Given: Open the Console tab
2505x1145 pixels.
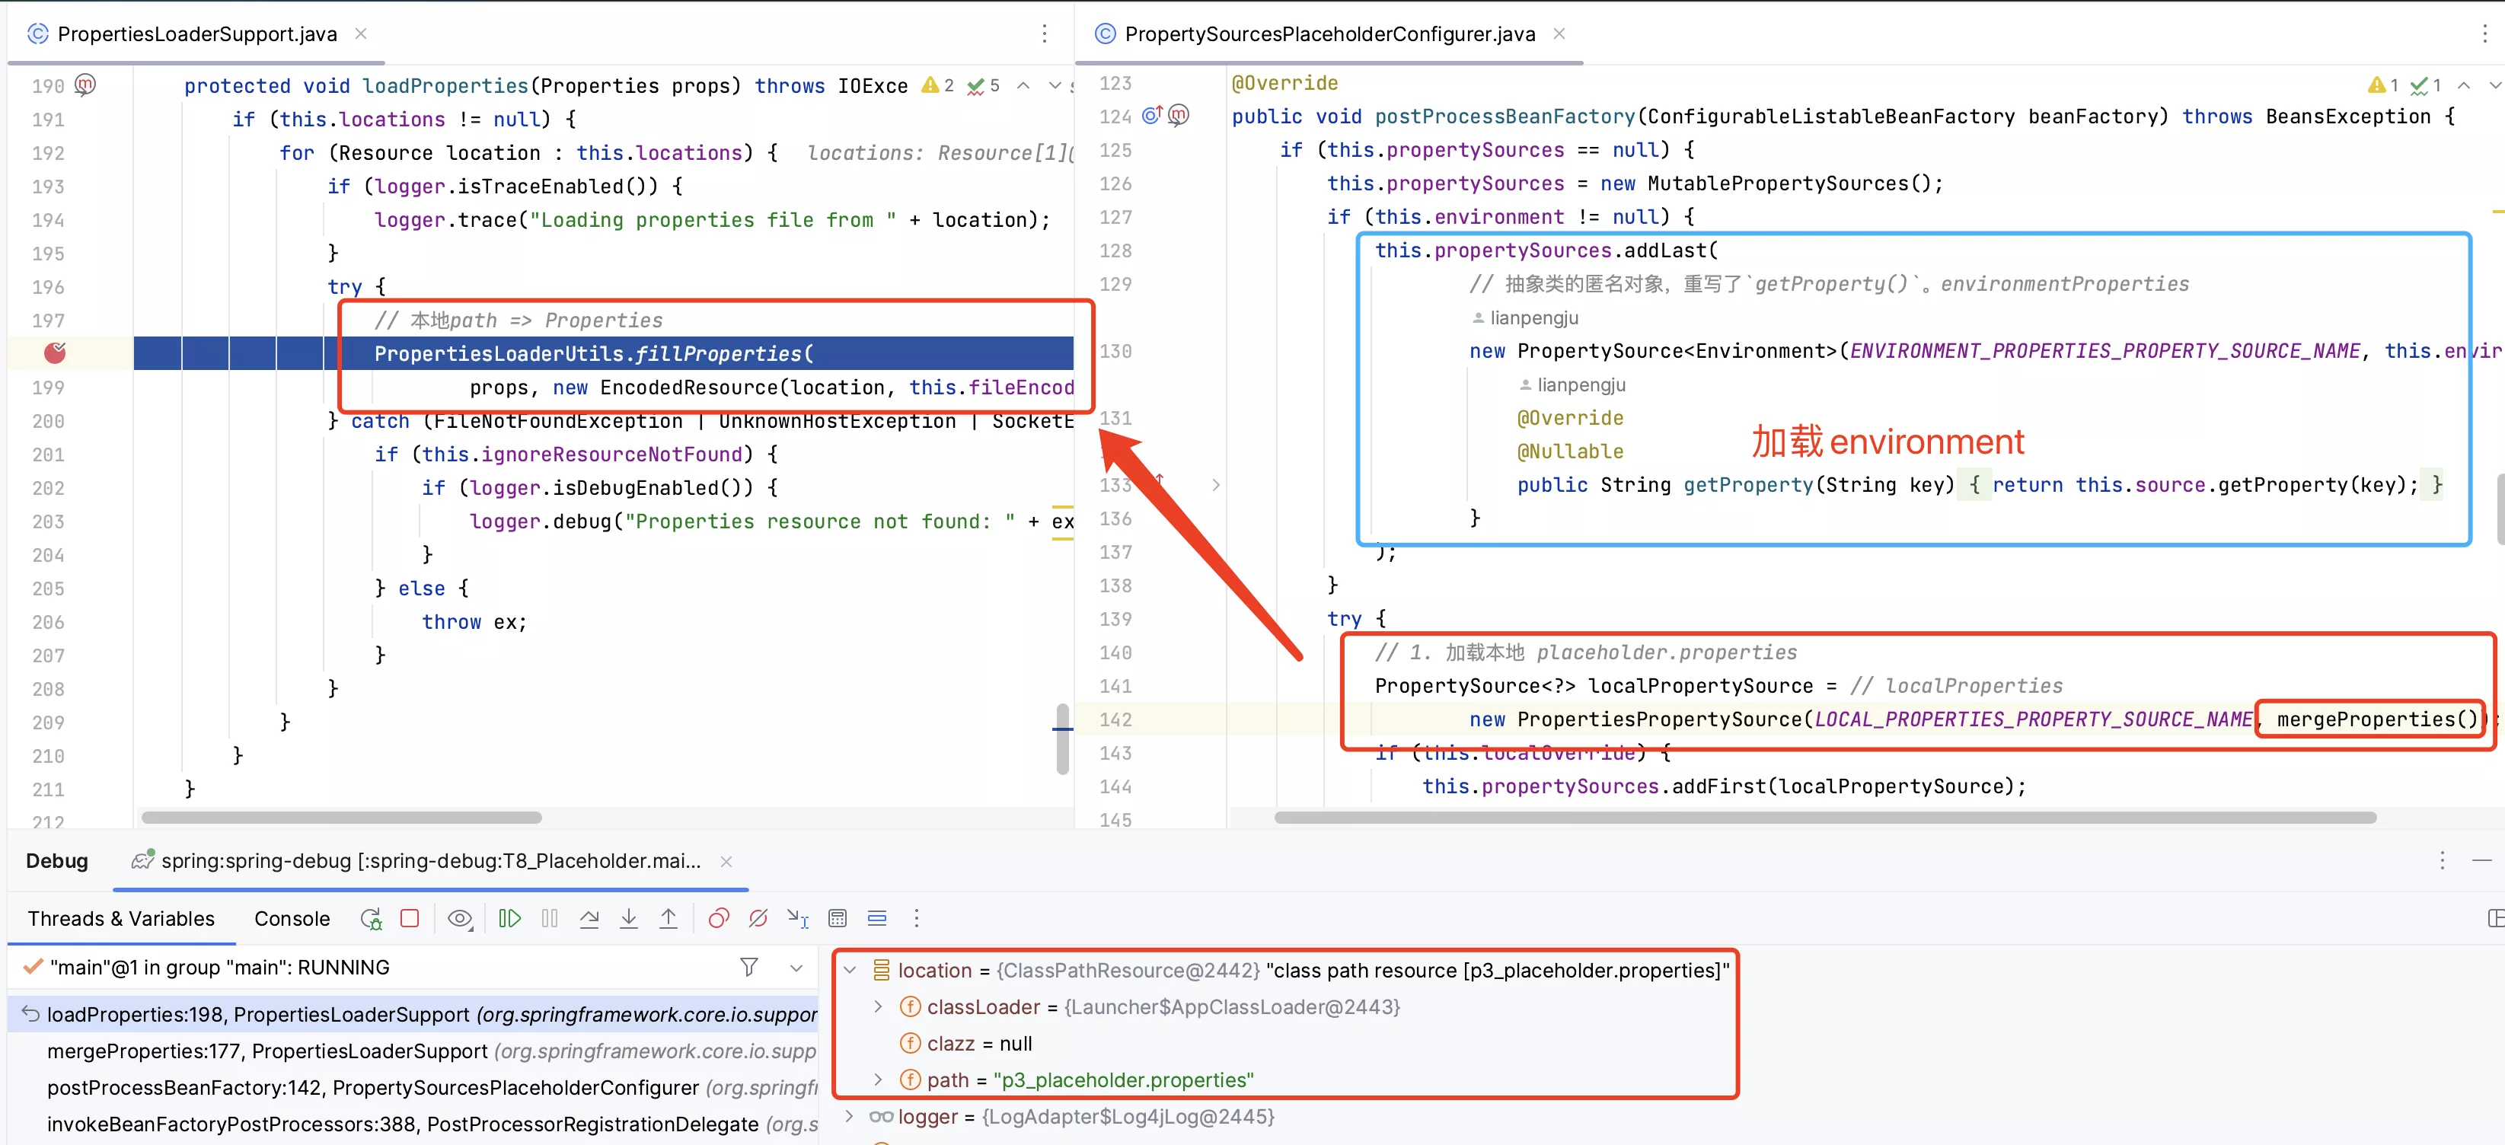Looking at the screenshot, I should pos(292,919).
